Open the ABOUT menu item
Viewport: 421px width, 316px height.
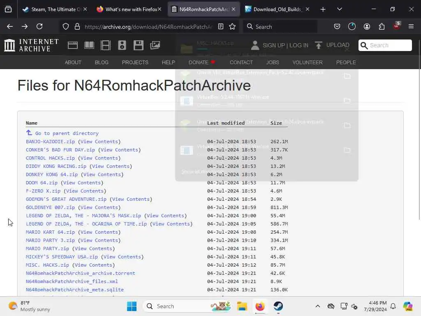coord(73,63)
